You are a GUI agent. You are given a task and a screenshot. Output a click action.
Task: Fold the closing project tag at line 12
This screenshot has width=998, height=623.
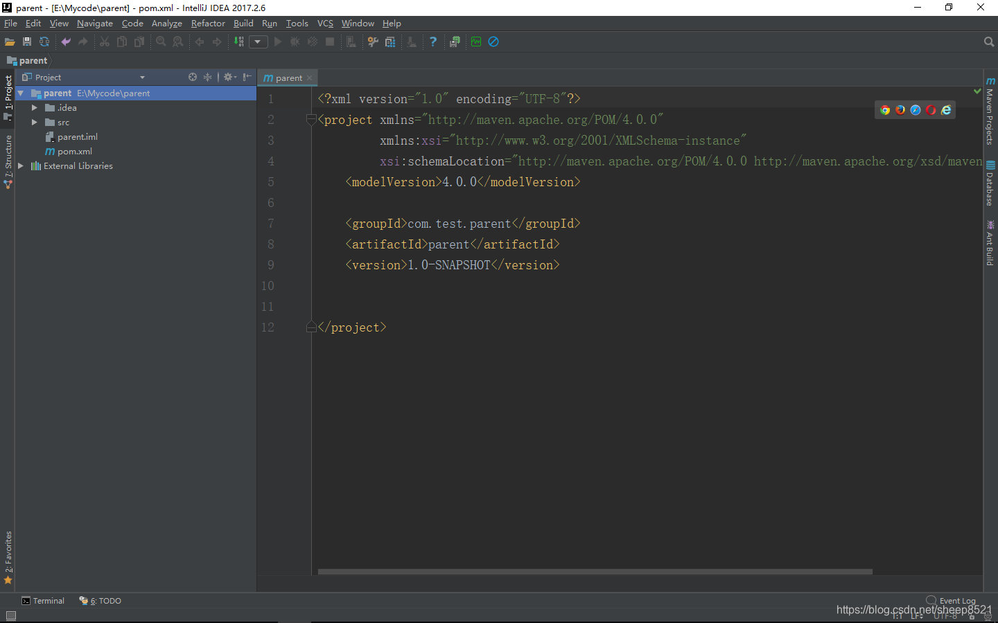point(311,327)
